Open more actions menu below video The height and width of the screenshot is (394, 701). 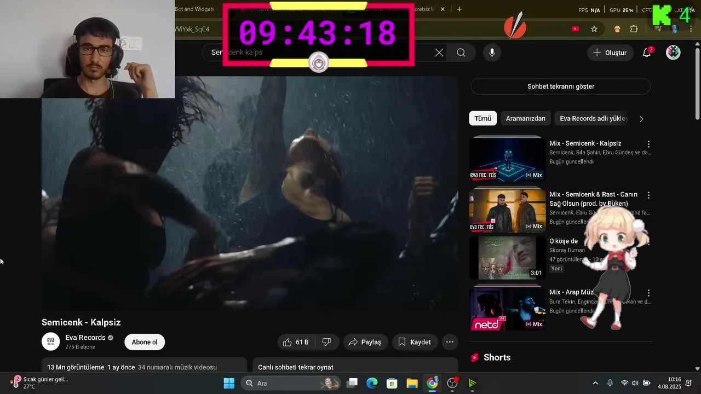pyautogui.click(x=450, y=342)
